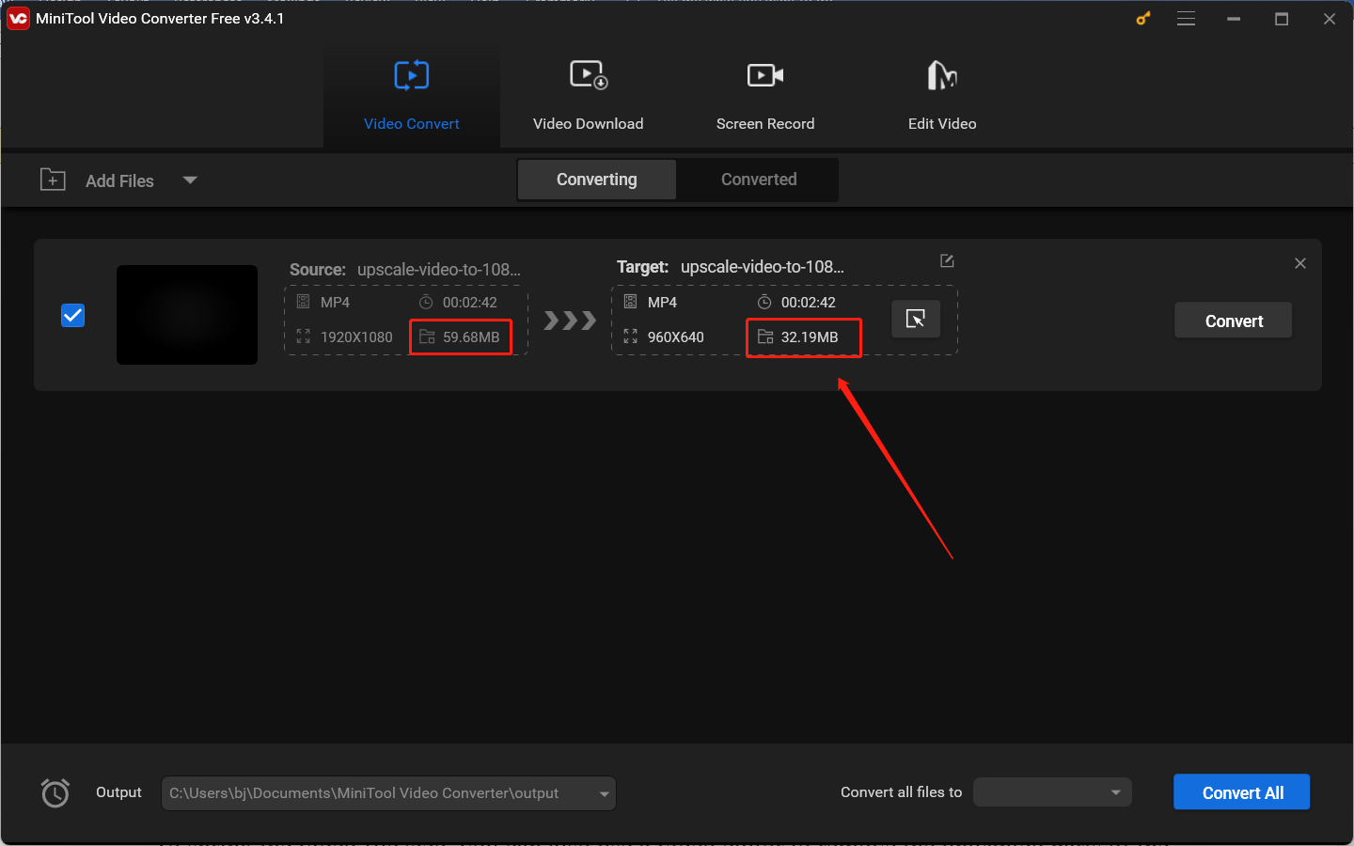Screen dimensions: 1354x846
Task: Convert the upscale-video file
Action: [x=1234, y=321]
